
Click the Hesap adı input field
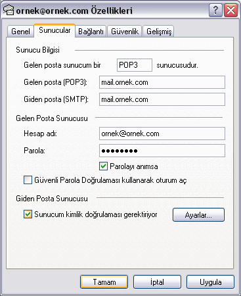162,134
